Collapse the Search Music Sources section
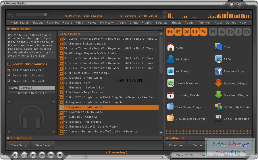This screenshot has height=160, width=258. 9,64
